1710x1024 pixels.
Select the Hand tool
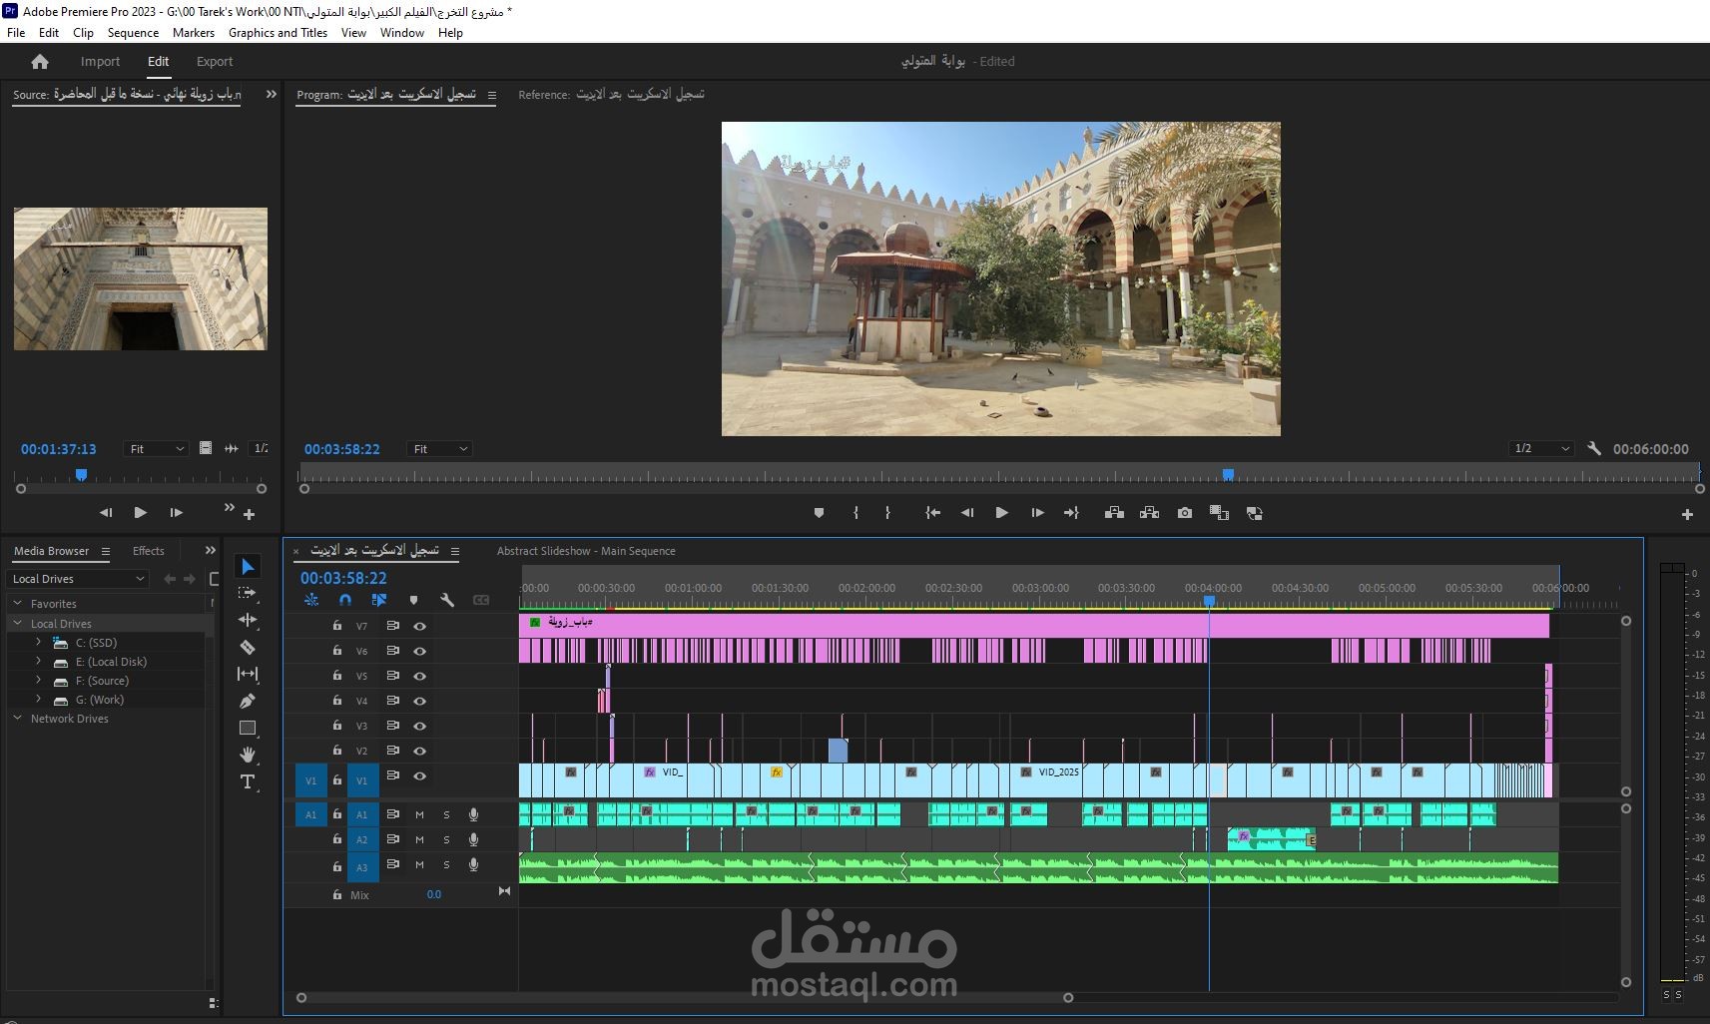(x=248, y=755)
